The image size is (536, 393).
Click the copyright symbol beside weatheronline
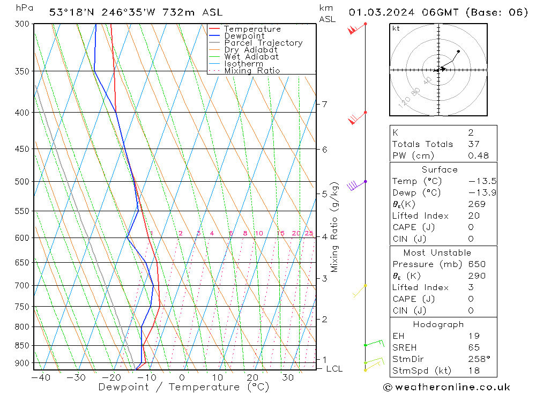click(388, 387)
